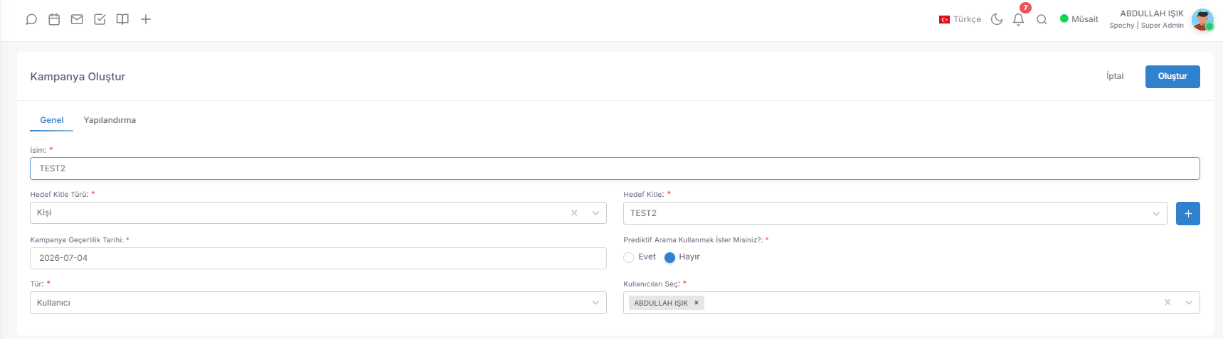
Task: Switch to Yapılandırma tab
Action: pyautogui.click(x=110, y=120)
